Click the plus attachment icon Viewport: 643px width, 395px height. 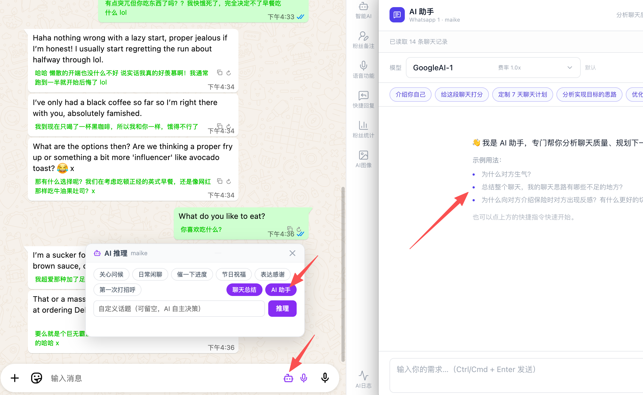click(x=15, y=378)
